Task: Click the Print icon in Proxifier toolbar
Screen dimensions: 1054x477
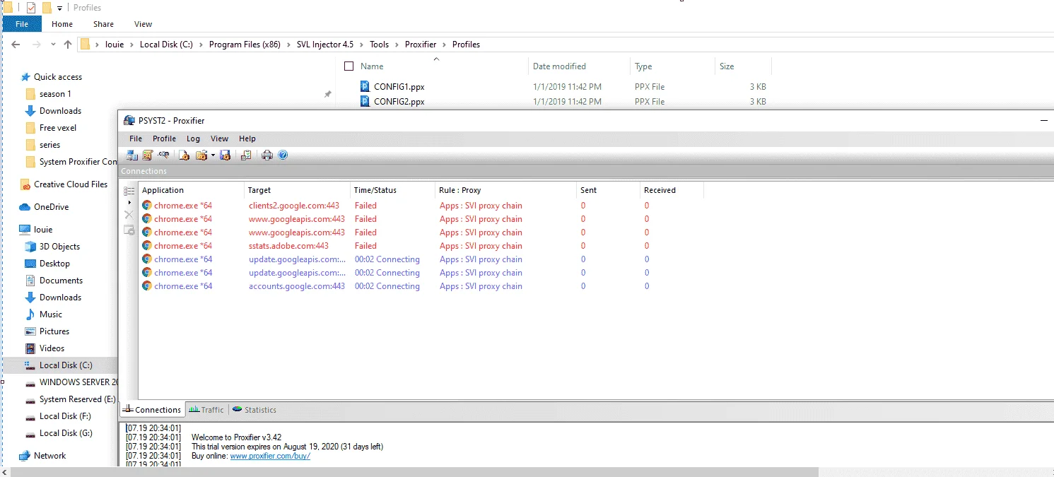Action: point(267,155)
